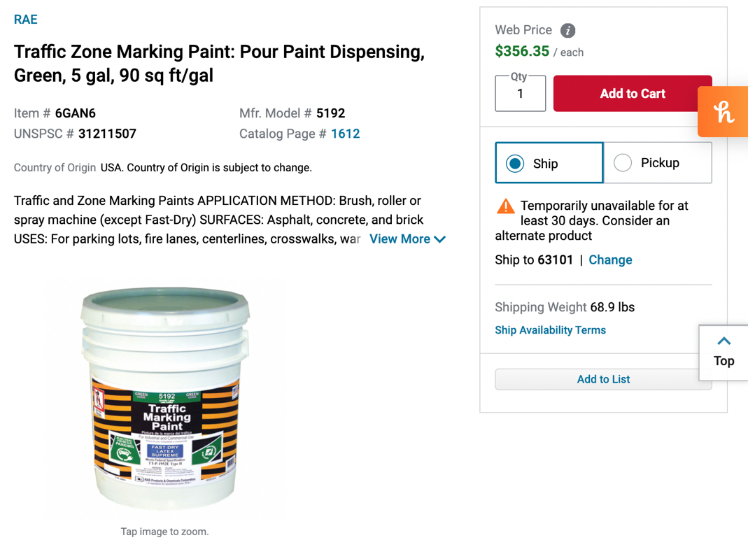Click the Traffic Zone Marking Paint title

pos(219,64)
